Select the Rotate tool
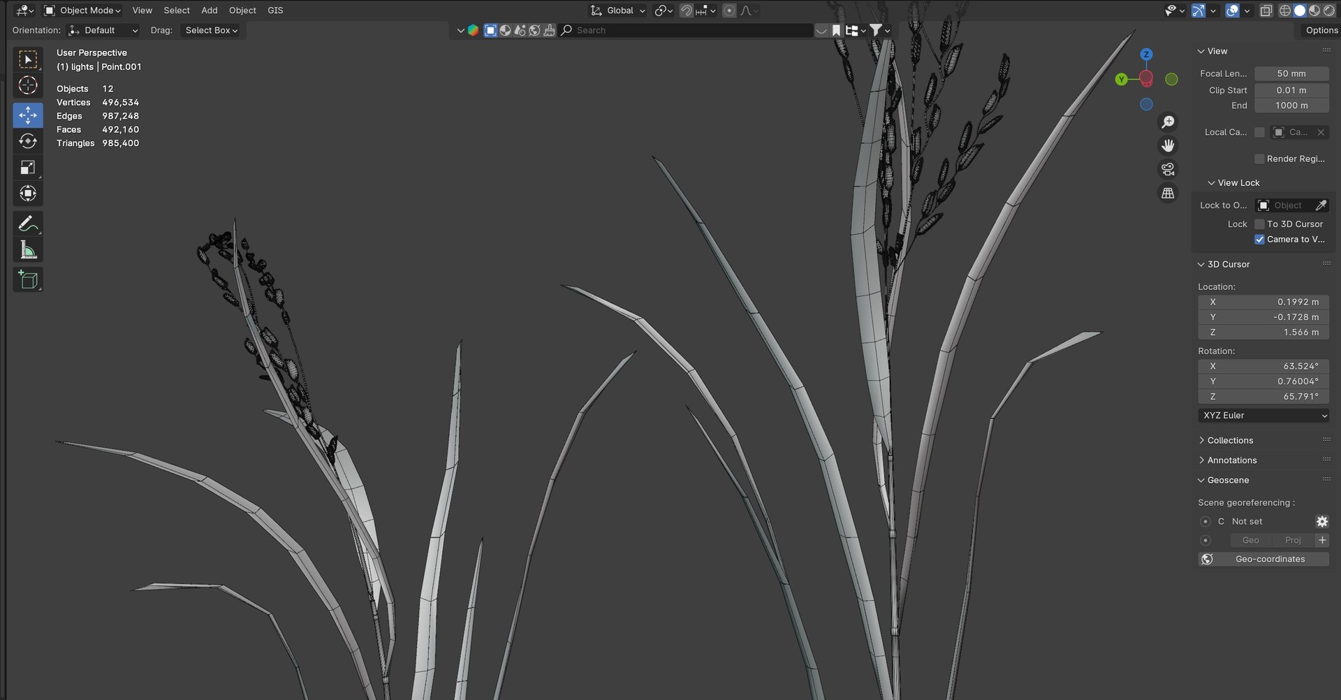The image size is (1341, 700). point(28,141)
